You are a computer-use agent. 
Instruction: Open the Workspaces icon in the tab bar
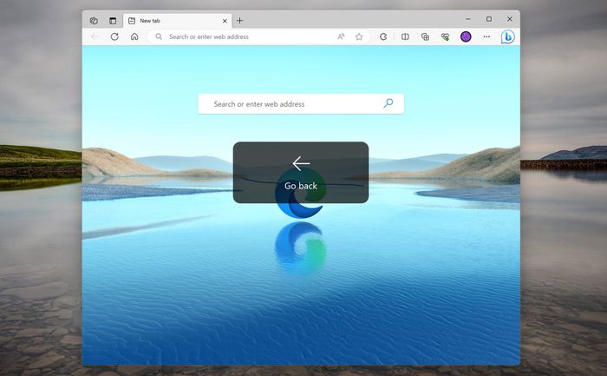coord(94,21)
